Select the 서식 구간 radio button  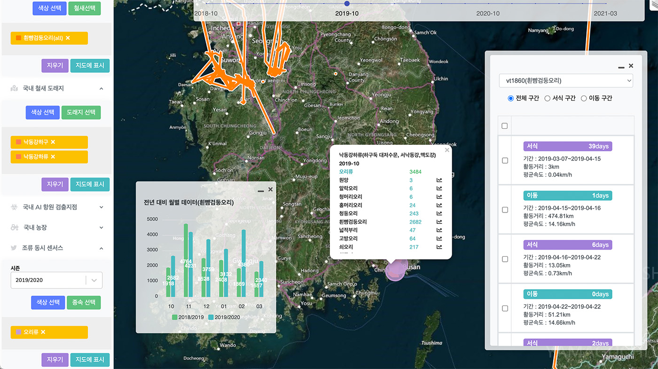[x=548, y=98]
